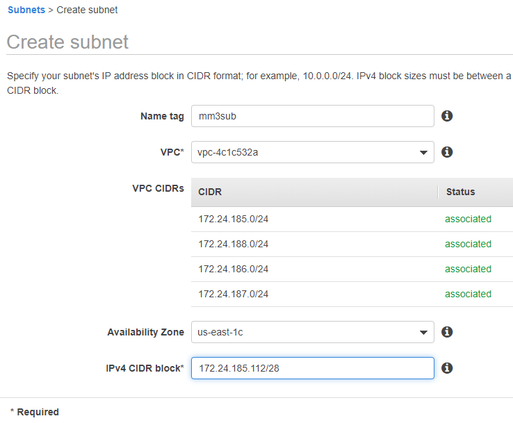Click info icon next to Availability Zone
The height and width of the screenshot is (423, 513).
coord(447,332)
